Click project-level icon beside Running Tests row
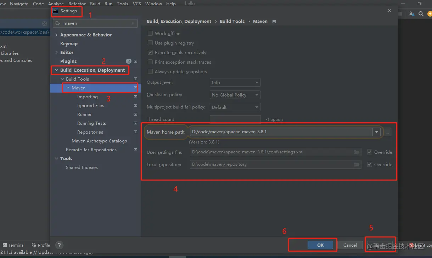Screen dimensions: 432x258 point(135,123)
